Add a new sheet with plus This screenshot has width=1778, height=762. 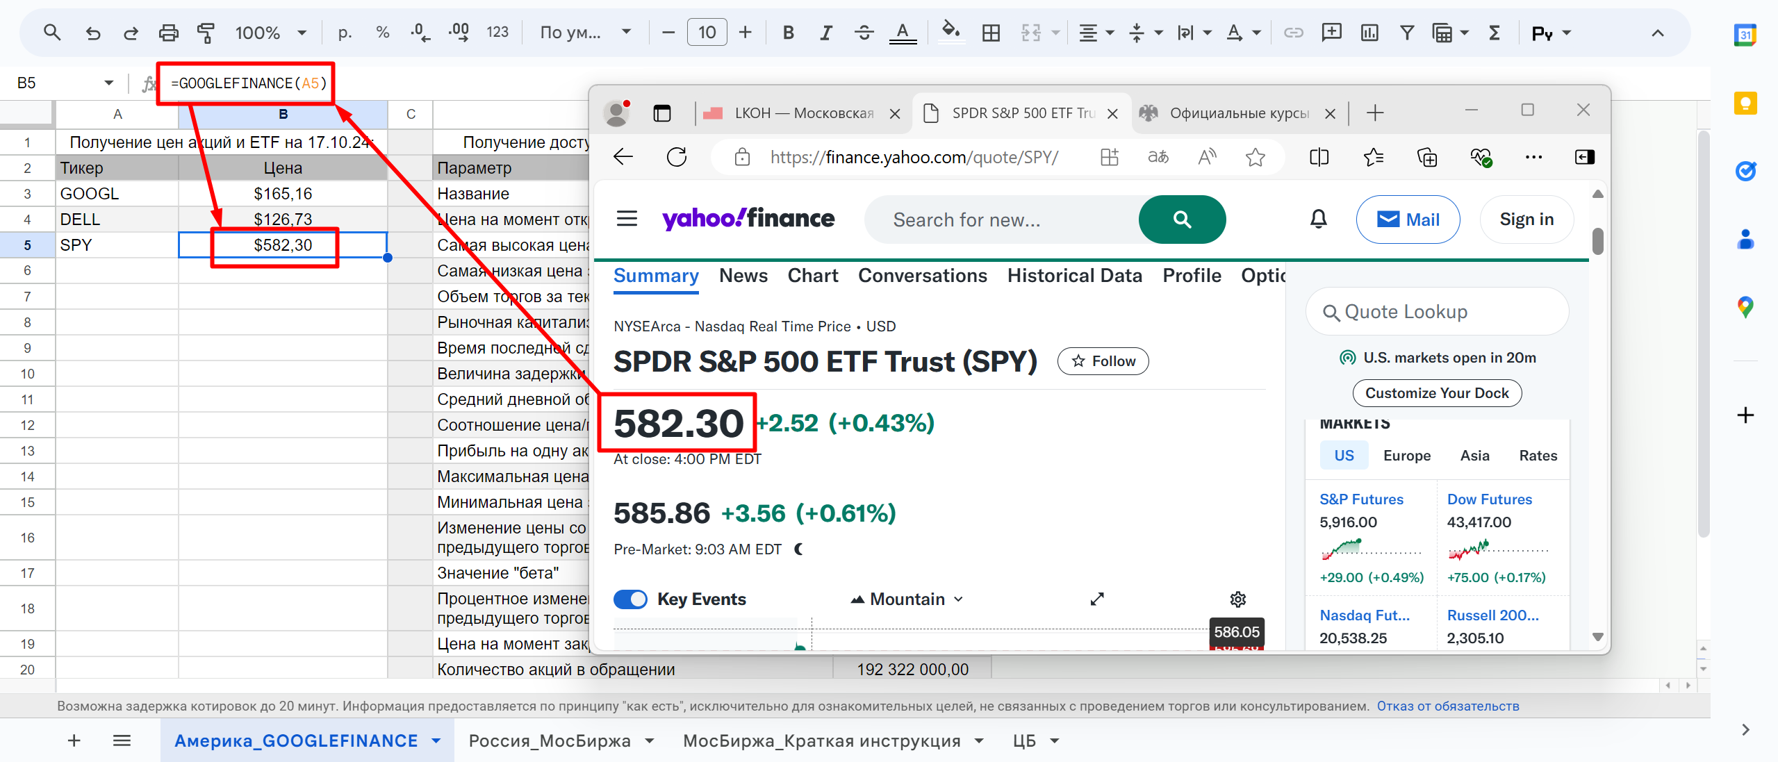[74, 740]
